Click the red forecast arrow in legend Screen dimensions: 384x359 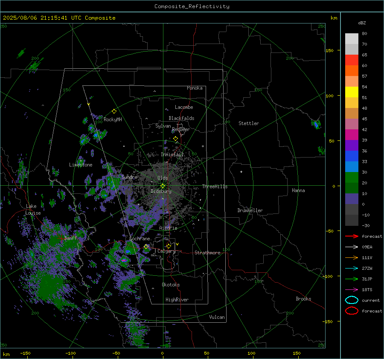pos(352,236)
